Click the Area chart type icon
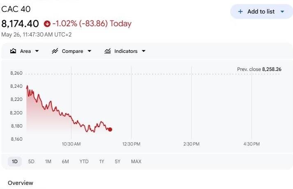Screen dimensions: 293x189 point(13,51)
